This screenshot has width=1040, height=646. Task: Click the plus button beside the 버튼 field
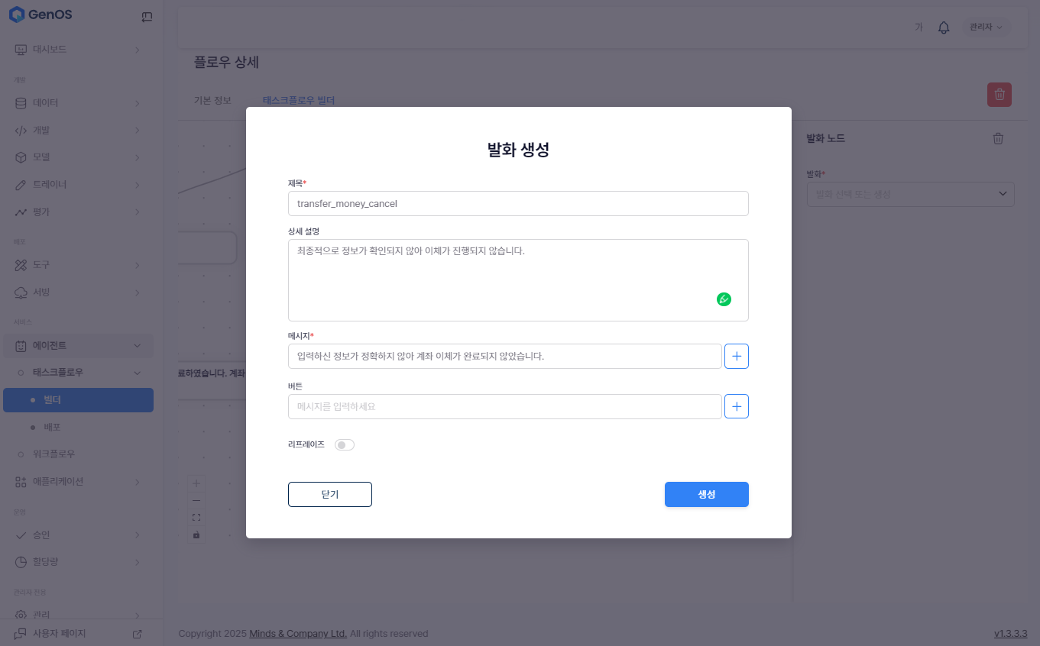coord(736,407)
